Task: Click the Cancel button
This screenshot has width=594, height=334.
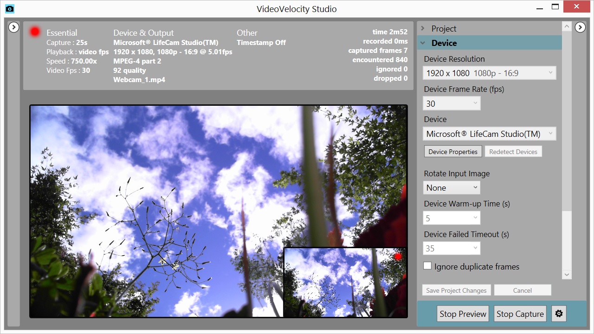Action: click(523, 290)
